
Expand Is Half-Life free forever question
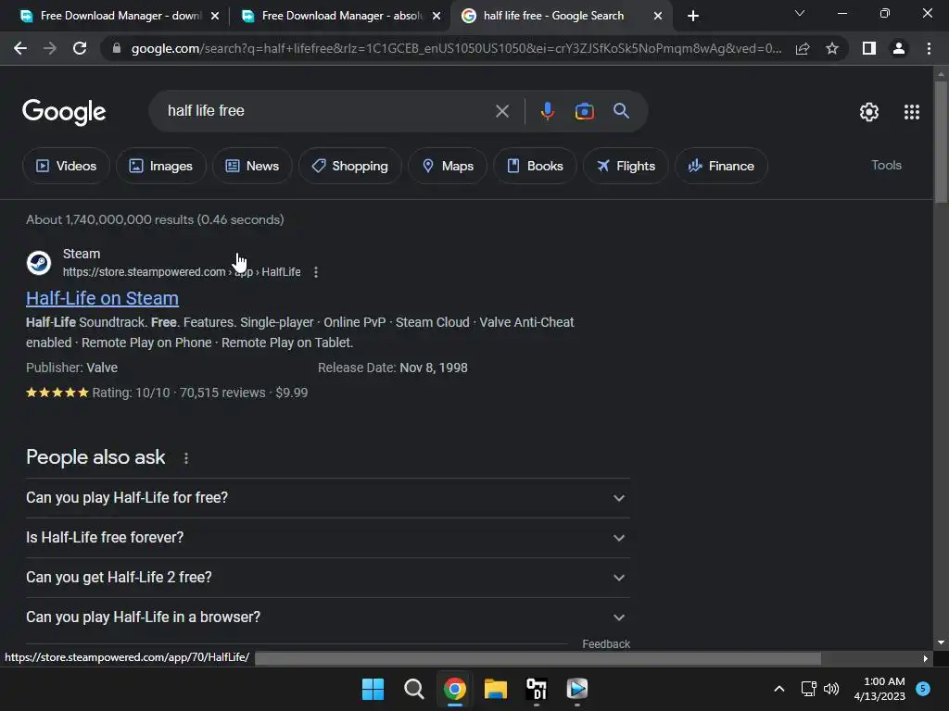327,538
